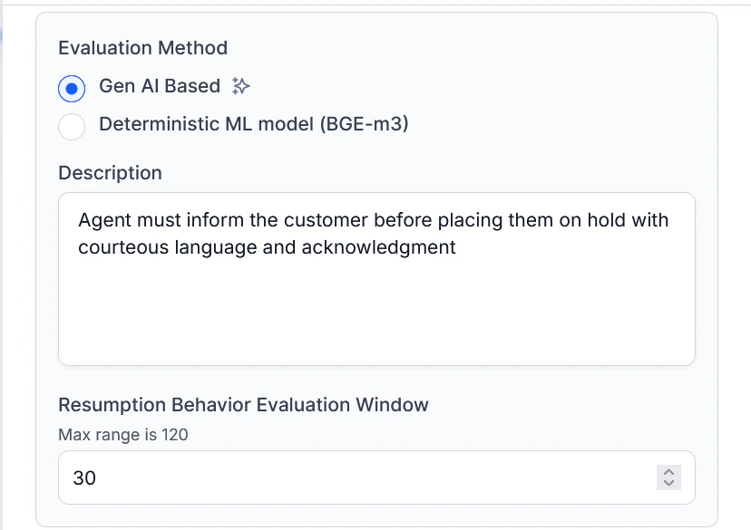Screen dimensions: 751x530
Task: Click the chevron icons on the number spinner
Action: [668, 477]
